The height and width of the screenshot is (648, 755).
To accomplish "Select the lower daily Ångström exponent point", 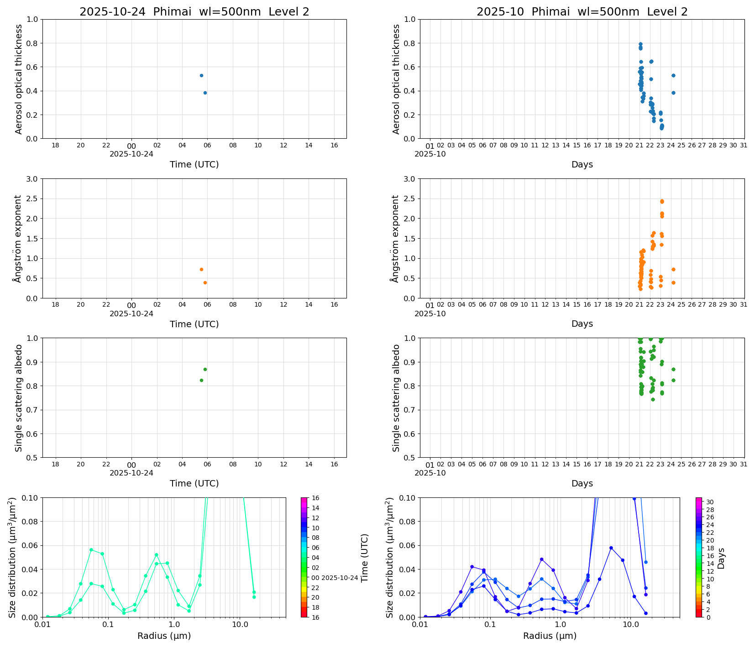I will (x=205, y=282).
